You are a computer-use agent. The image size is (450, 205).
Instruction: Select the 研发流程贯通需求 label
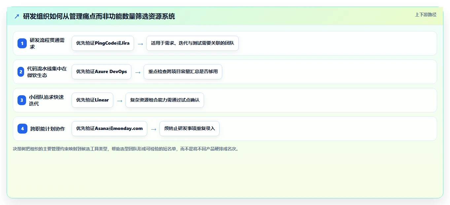(47, 43)
